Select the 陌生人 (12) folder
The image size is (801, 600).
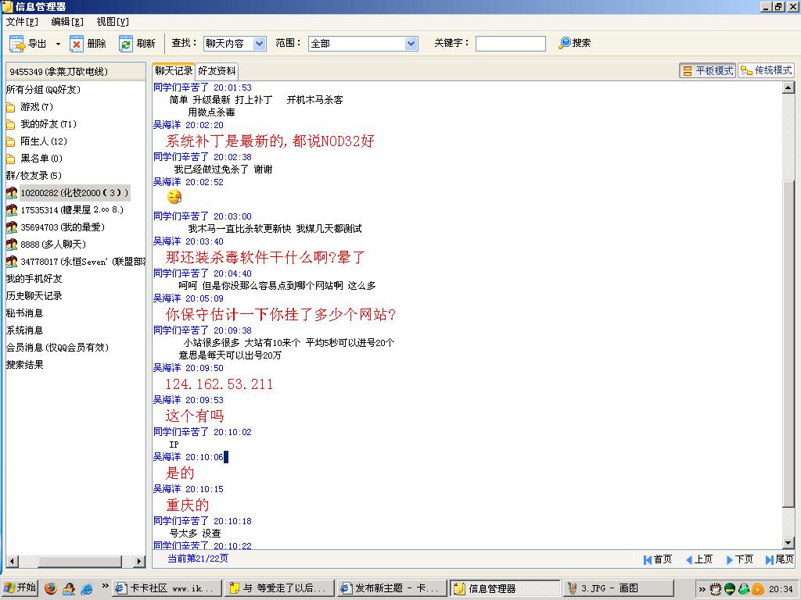(44, 141)
